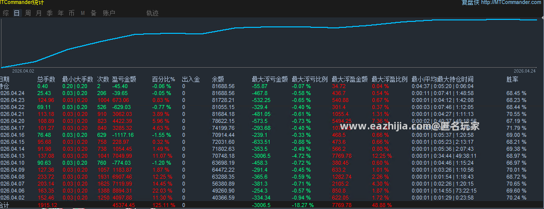Sort by the 胜率 column header

point(513,79)
